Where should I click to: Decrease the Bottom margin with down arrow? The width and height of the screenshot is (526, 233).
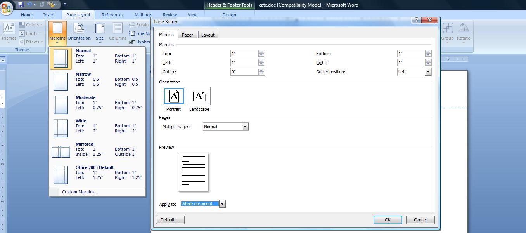tap(428, 56)
